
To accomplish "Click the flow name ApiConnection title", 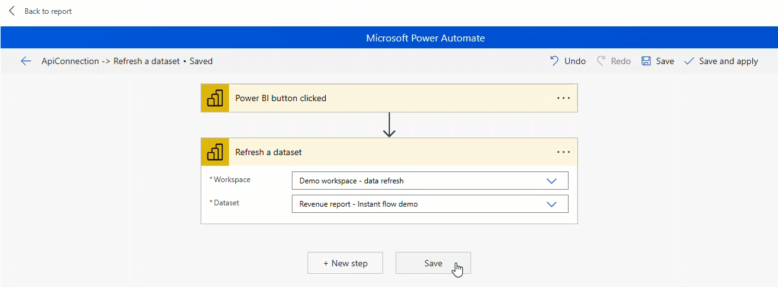I will (127, 61).
